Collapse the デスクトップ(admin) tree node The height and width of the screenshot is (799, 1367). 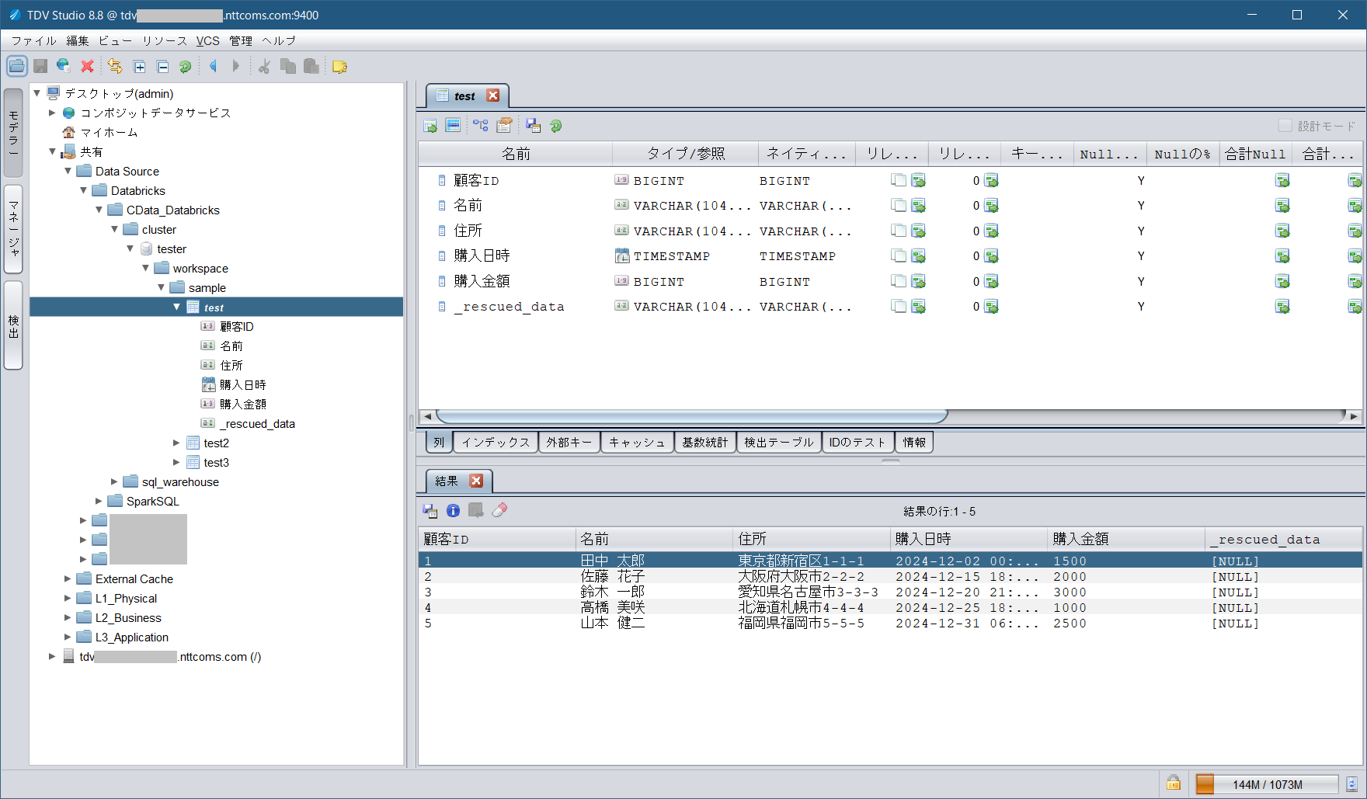click(x=37, y=93)
